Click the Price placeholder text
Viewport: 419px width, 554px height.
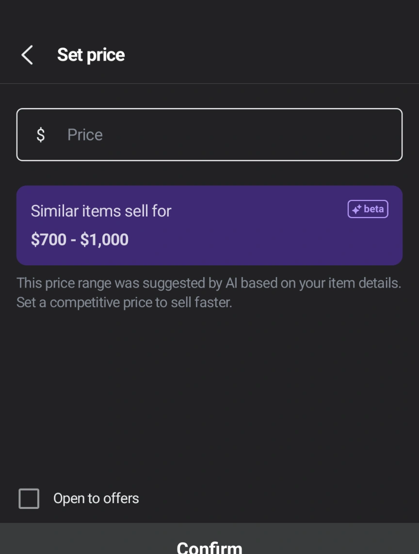pos(85,135)
